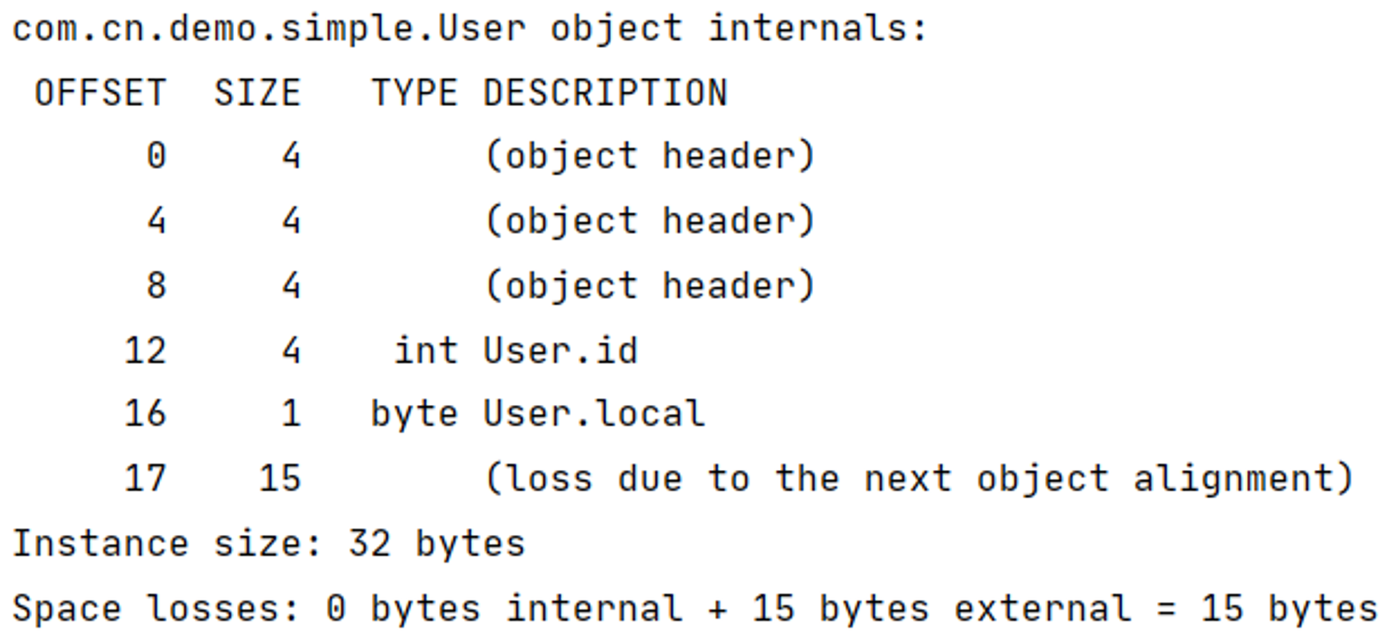Click the byte type label
1398x641 pixels.
point(414,415)
